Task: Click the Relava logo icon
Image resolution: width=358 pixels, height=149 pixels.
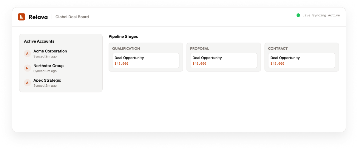Action: point(21,17)
